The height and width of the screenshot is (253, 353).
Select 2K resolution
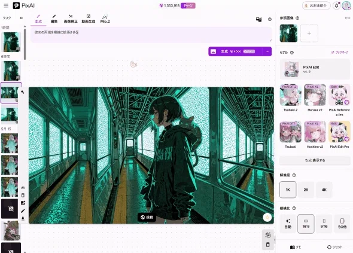point(306,190)
